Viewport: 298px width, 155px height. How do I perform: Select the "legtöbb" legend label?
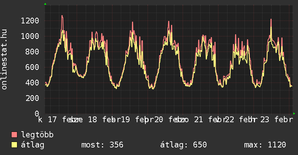[37, 135]
